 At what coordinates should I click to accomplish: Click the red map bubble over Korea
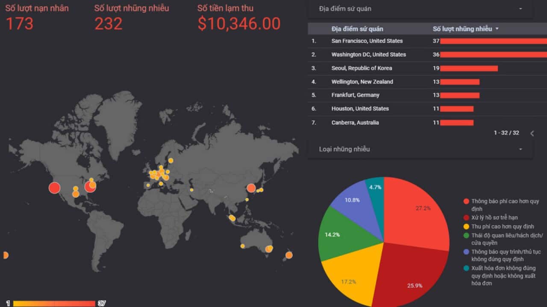[251, 188]
